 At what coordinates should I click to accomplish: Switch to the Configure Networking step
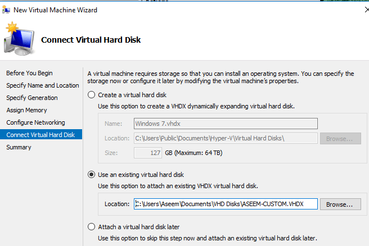(35, 122)
